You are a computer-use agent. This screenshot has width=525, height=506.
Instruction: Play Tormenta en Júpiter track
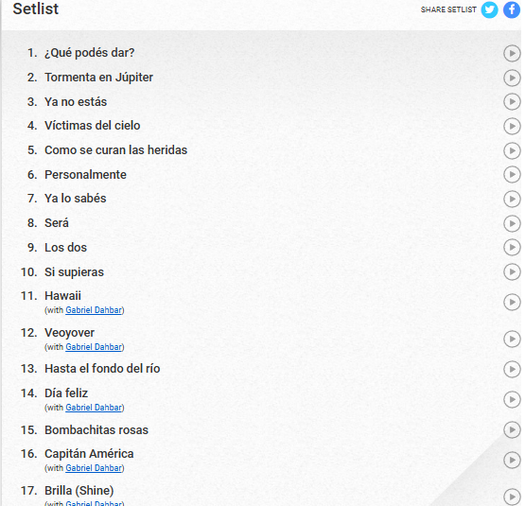(x=512, y=78)
